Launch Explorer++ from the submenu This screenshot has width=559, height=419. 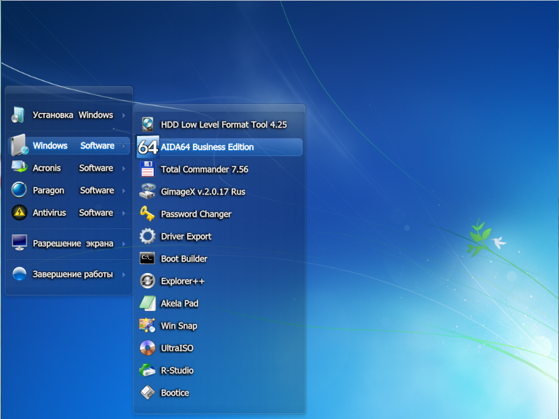click(x=219, y=281)
